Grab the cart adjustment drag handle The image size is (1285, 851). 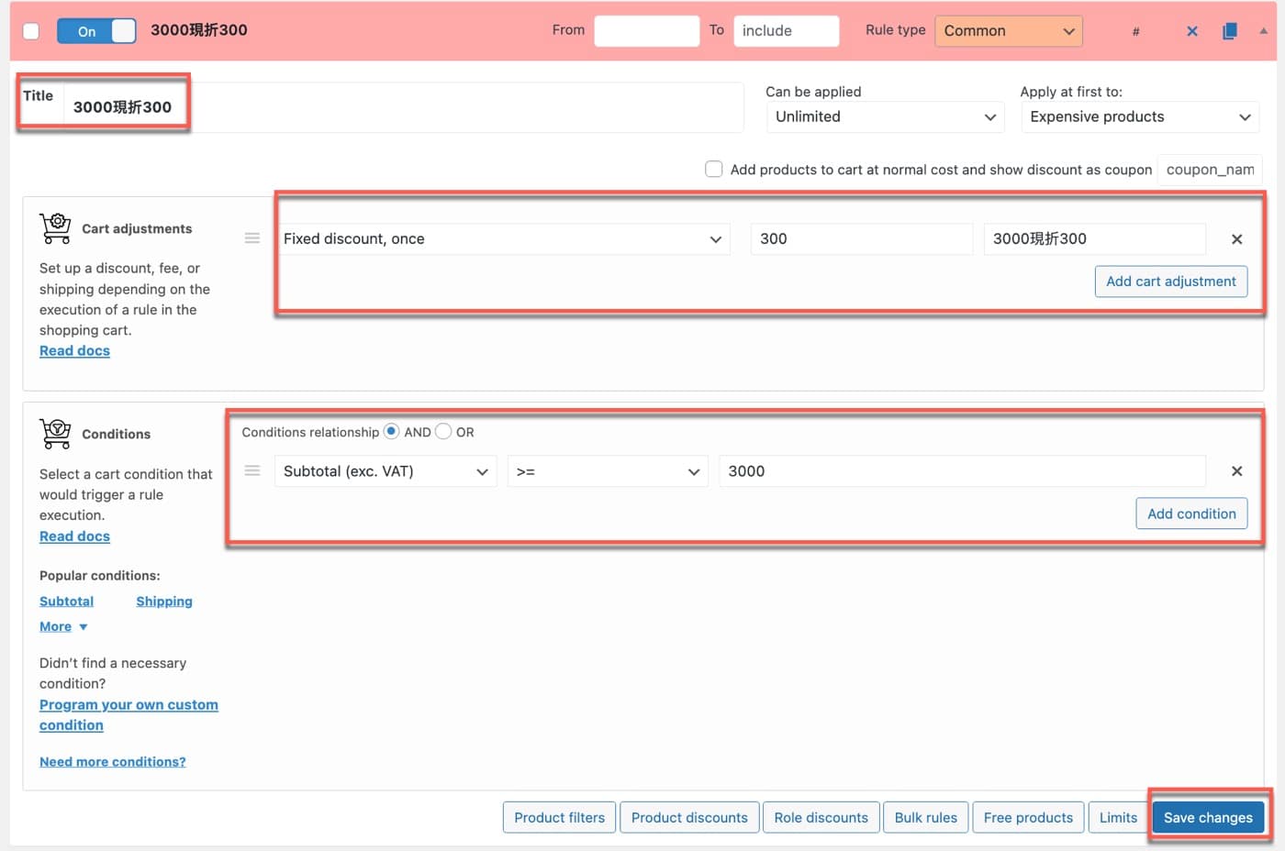252,238
